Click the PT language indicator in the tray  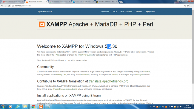coord(151,106)
